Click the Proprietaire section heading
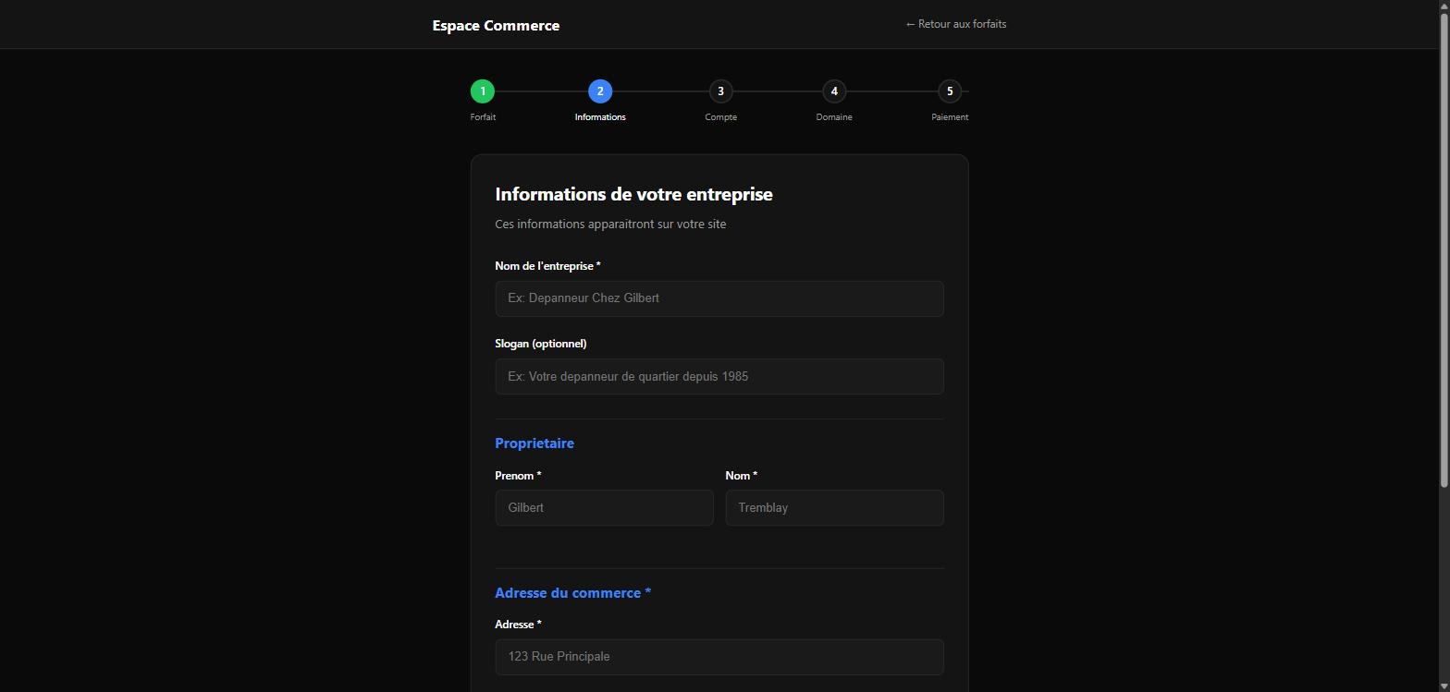Image resolution: width=1450 pixels, height=692 pixels. pos(535,443)
